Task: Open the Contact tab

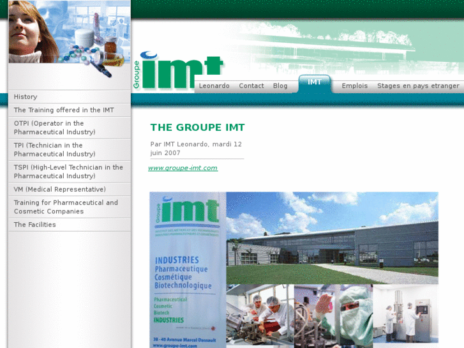Action: pos(251,86)
